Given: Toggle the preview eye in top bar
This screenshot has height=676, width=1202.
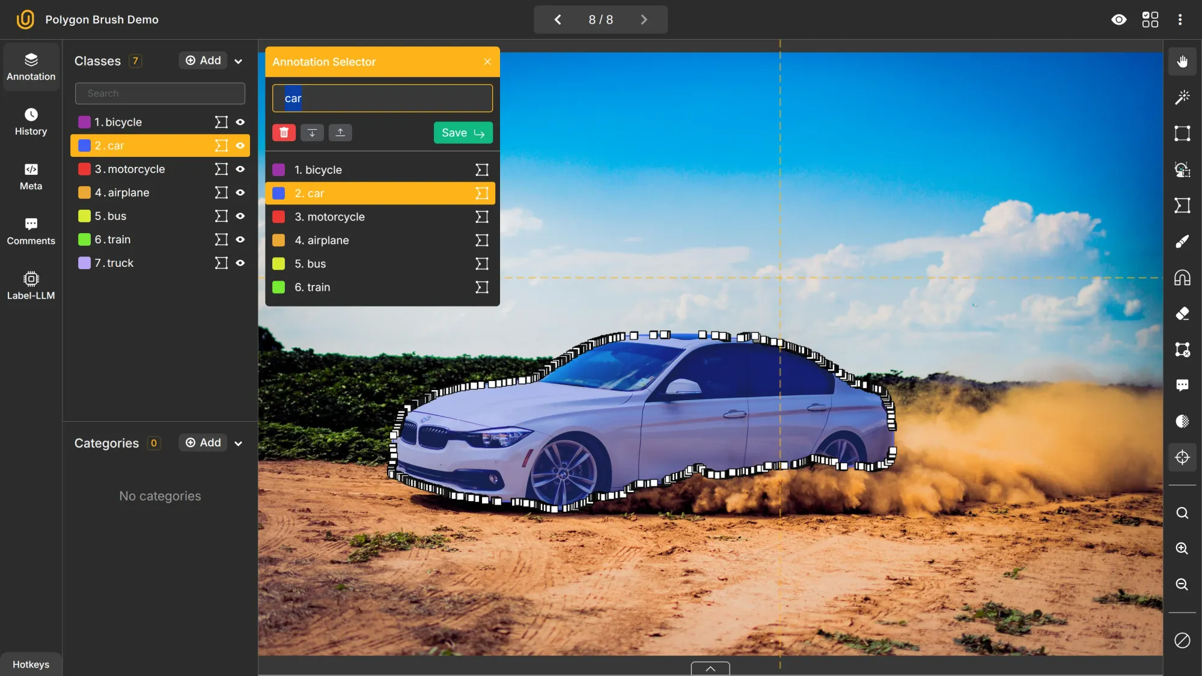Looking at the screenshot, I should pyautogui.click(x=1120, y=19).
